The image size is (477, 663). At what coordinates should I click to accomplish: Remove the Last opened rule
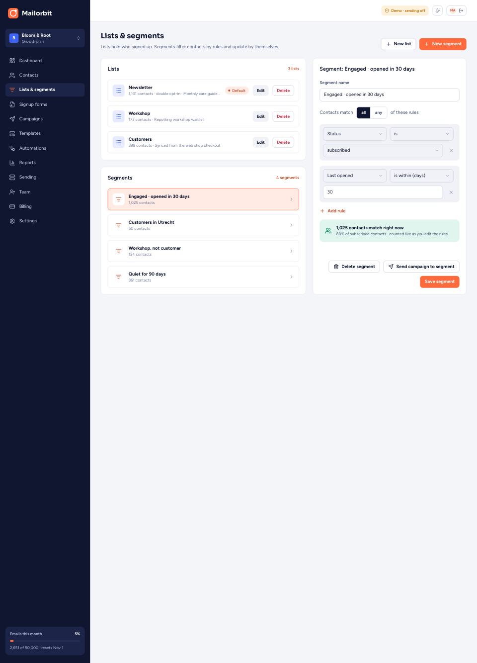coord(451,192)
